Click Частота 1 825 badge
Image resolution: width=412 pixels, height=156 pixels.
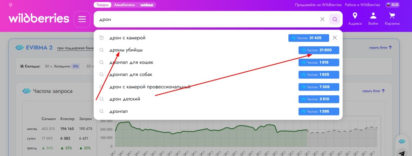pos(319,75)
